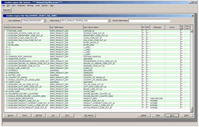Screen dimensions: 199x127
Task: Click the SQL Column Name header
Action: pos(112,27)
